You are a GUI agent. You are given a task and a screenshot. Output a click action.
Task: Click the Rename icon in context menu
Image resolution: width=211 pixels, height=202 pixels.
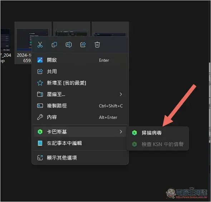69,45
